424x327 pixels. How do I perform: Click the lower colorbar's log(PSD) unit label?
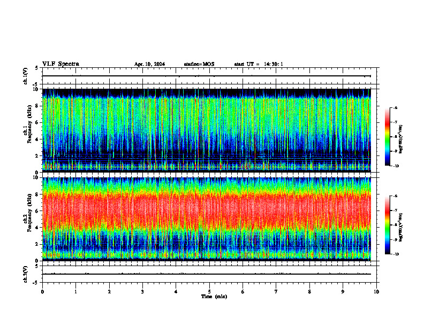pos(401,227)
